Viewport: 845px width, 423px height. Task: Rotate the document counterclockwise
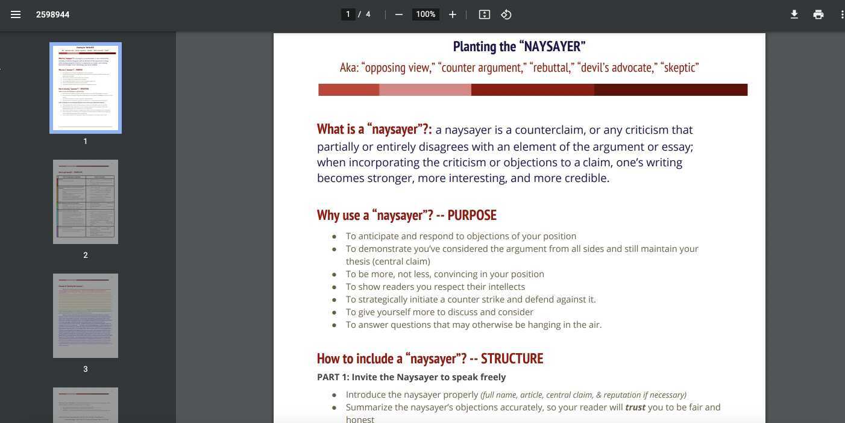506,14
